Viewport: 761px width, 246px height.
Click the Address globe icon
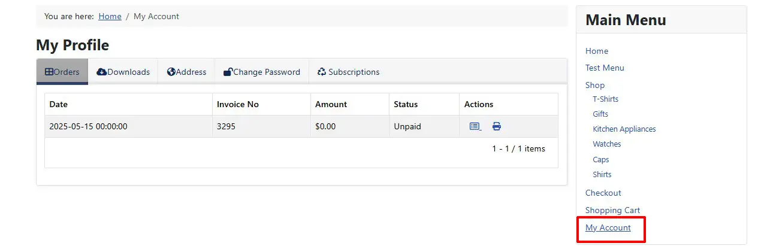(x=171, y=72)
